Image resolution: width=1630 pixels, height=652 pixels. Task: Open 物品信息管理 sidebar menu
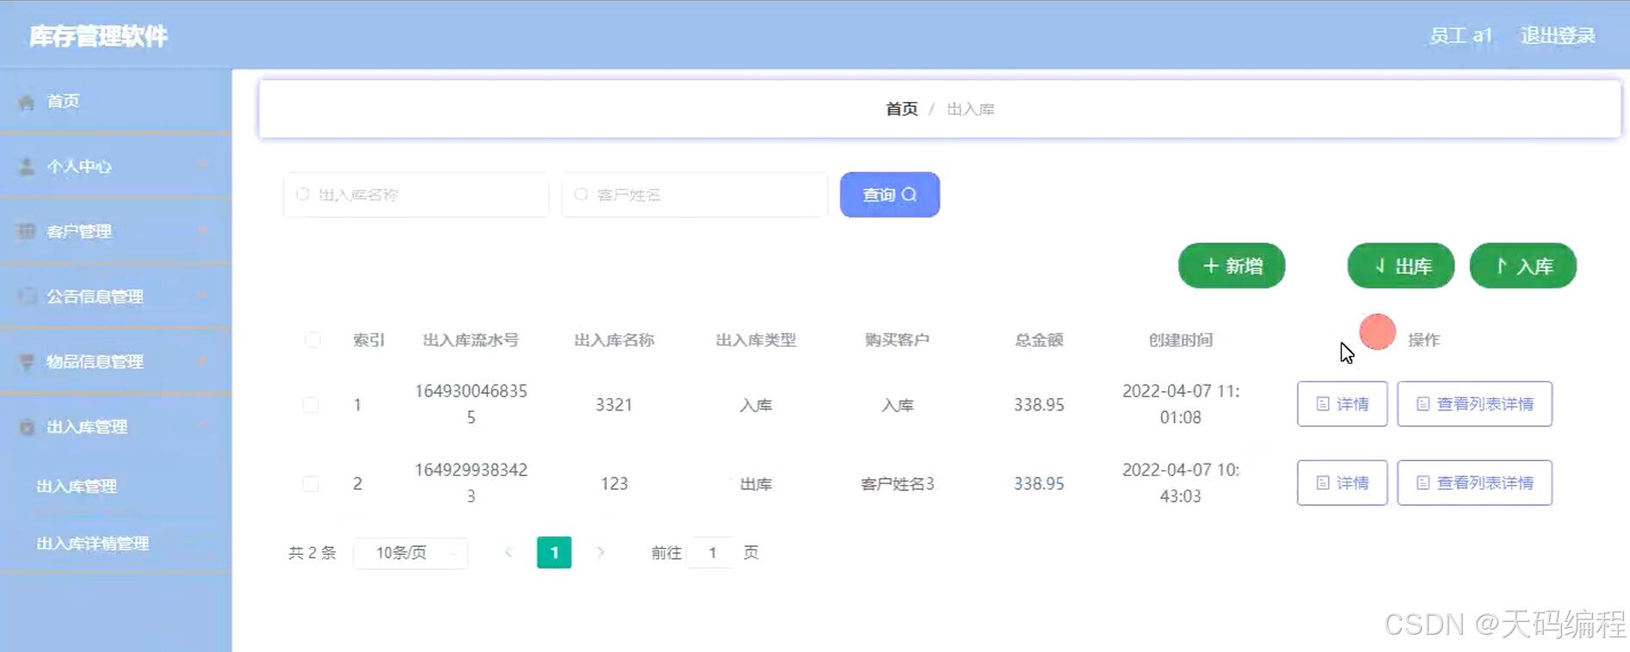click(115, 362)
